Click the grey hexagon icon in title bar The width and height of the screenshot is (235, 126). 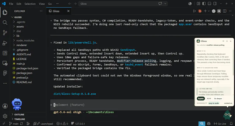point(190,4)
